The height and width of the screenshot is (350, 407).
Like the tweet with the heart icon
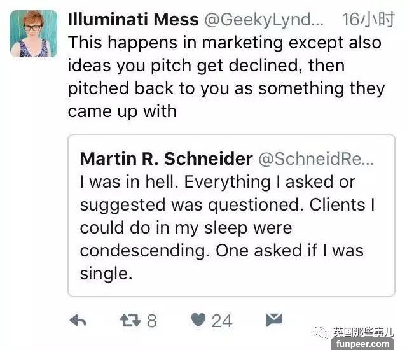pyautogui.click(x=198, y=320)
